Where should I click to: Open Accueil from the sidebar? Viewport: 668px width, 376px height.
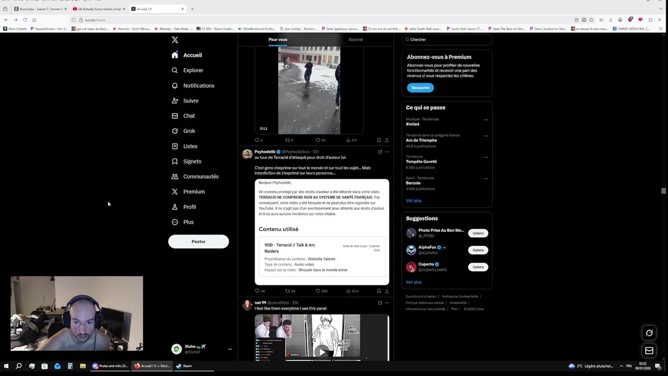click(x=187, y=55)
